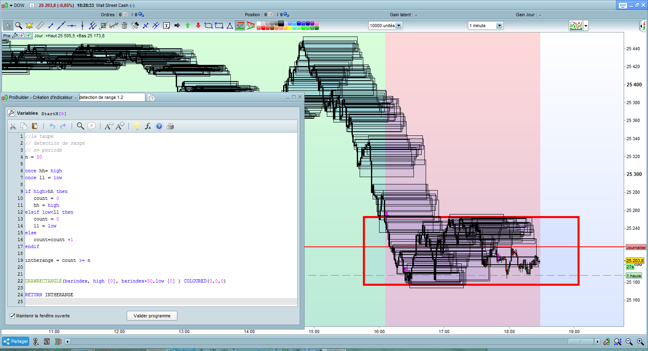Select the ruler measuring tool
Screen dimensions: 648x351
(x=40, y=26)
